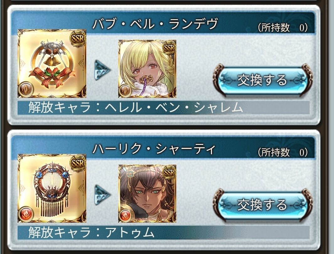Select the ハーリク・シャーティ title header
Viewport: 334px width, 254px height.
154,149
